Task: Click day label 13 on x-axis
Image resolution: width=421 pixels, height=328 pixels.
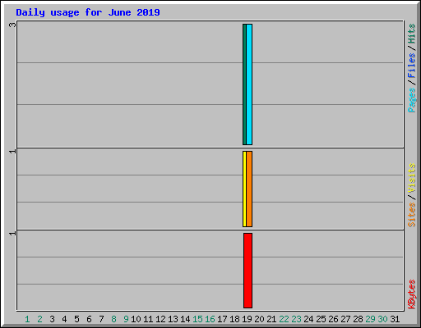Action: (173, 319)
